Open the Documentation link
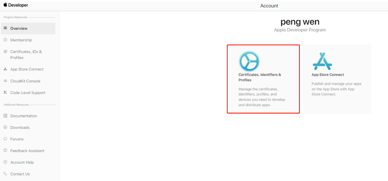This screenshot has height=181, width=388. pyautogui.click(x=24, y=116)
